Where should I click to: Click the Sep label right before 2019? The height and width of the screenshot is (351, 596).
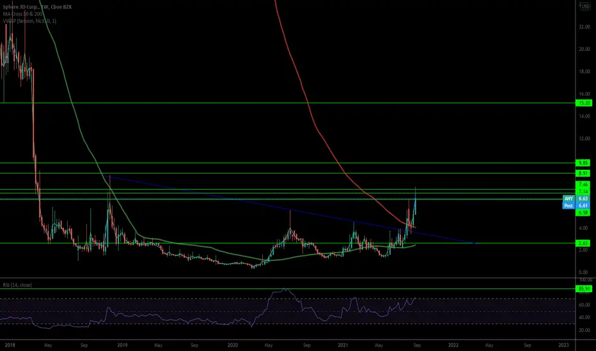pos(84,345)
